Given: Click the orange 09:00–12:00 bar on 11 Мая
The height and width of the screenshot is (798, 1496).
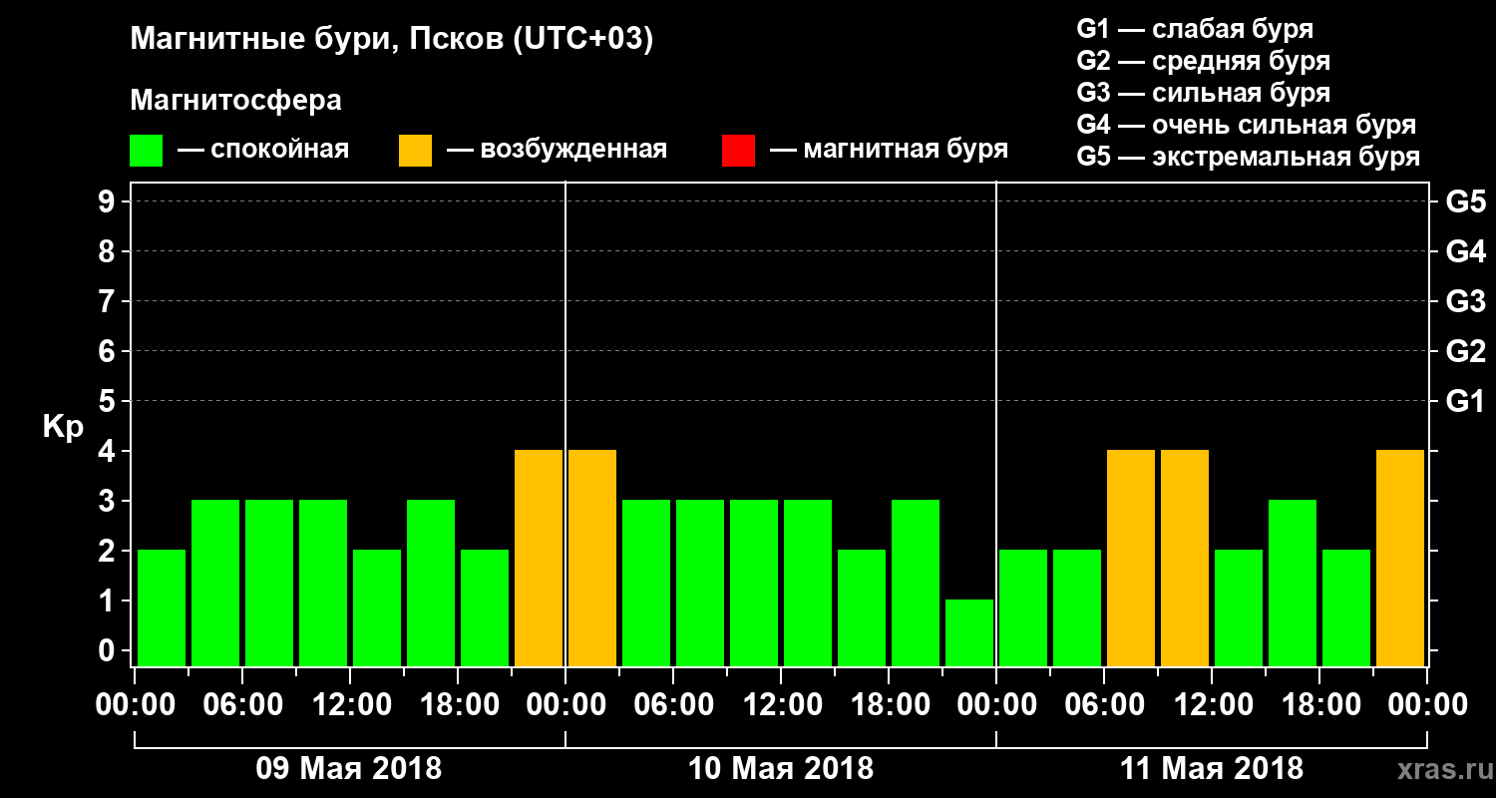Looking at the screenshot, I should pos(1185,558).
